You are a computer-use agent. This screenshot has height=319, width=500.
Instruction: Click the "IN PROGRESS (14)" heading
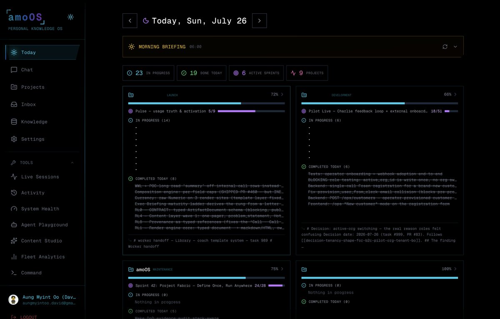point(153,121)
